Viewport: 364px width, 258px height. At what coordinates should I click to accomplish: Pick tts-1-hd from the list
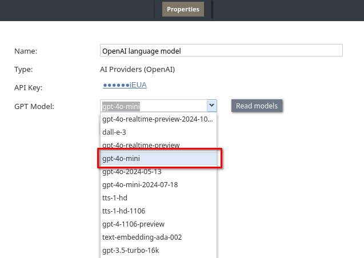(158, 198)
